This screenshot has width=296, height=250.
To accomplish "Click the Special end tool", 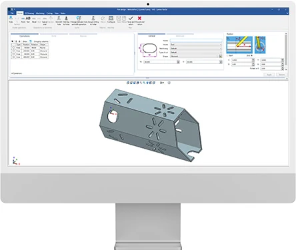I will coord(45,21).
